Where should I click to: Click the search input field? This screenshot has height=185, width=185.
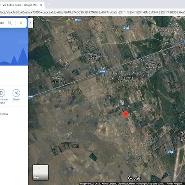click(x=3, y=23)
